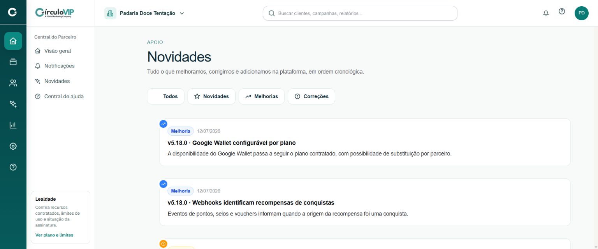The width and height of the screenshot is (598, 249).
Task: Open the Webhooks identificam recompensas de conquistas entry
Action: (x=251, y=203)
